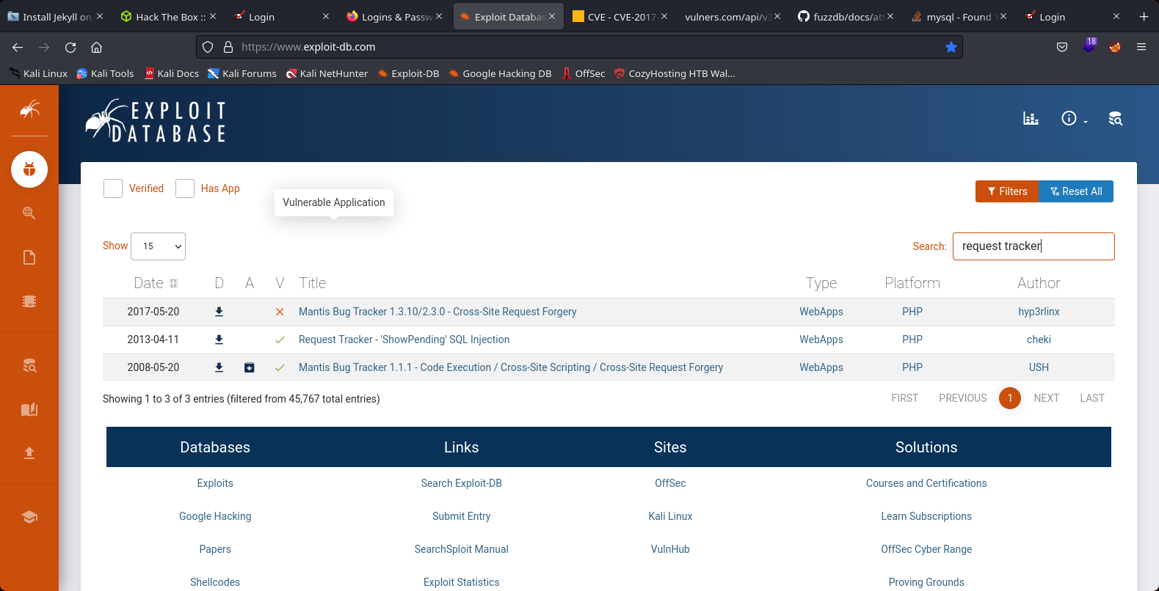Image resolution: width=1159 pixels, height=591 pixels.
Task: Open a new browser tab
Action: 1144,16
